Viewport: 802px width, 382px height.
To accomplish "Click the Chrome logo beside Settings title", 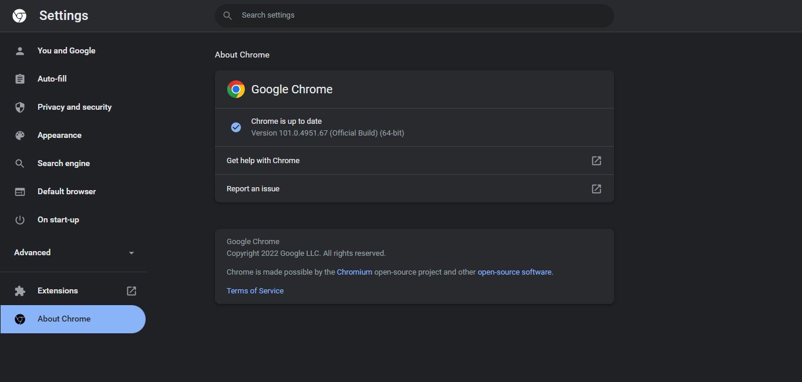I will click(x=19, y=16).
